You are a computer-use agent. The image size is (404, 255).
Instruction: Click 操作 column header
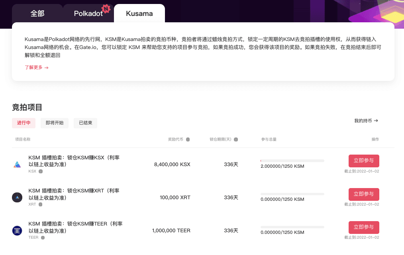pos(375,139)
